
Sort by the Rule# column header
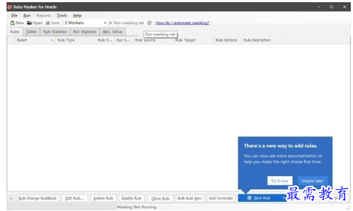(35, 40)
